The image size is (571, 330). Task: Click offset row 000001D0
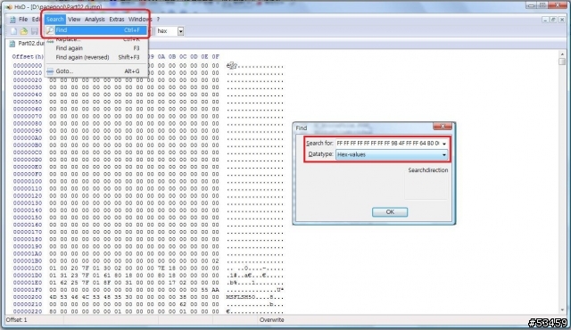click(28, 276)
